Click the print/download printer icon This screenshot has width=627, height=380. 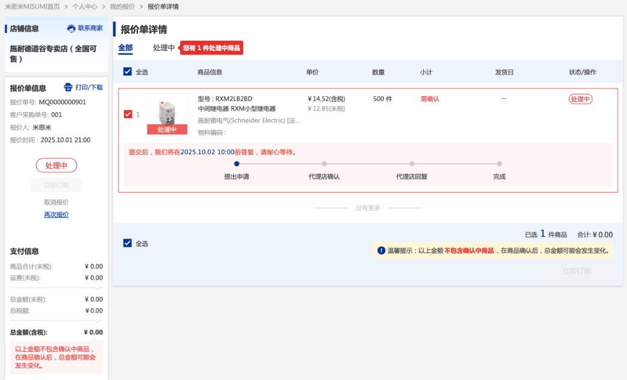[x=68, y=88]
